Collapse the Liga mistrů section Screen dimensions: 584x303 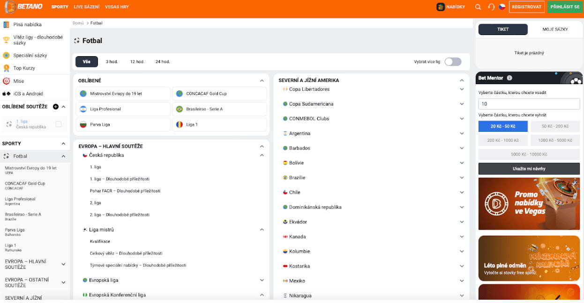262,230
